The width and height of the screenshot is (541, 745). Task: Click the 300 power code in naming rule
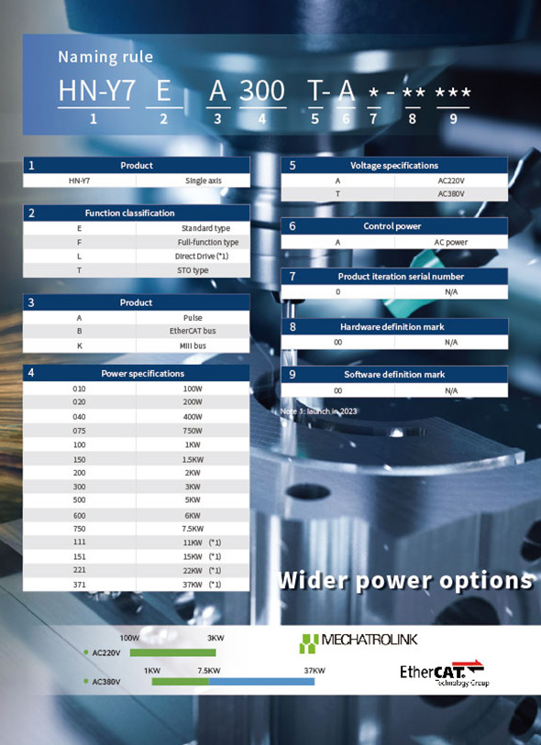click(262, 91)
